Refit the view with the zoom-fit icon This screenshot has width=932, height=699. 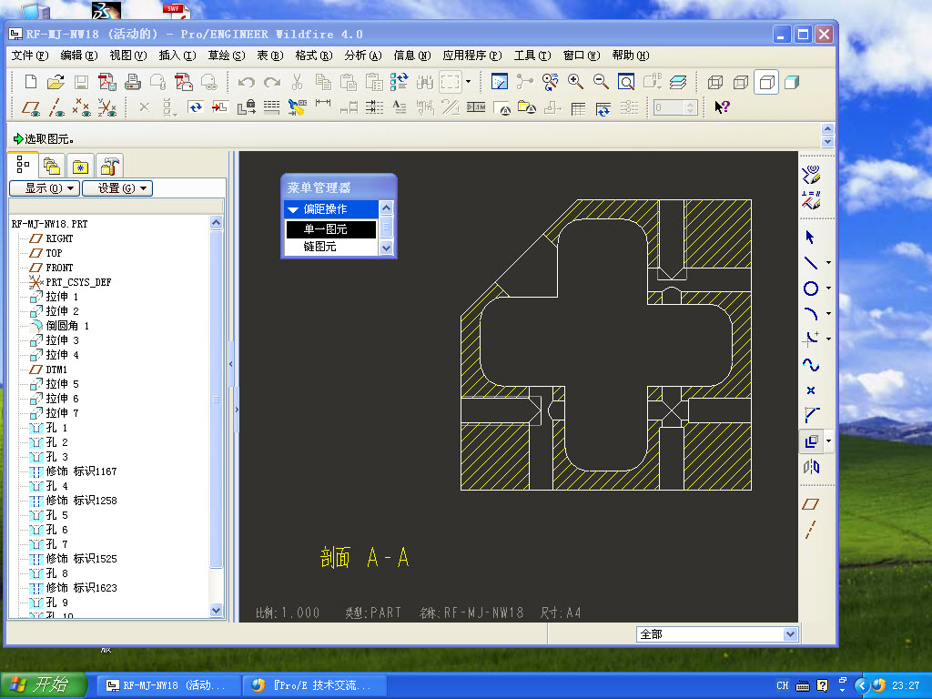pyautogui.click(x=626, y=81)
